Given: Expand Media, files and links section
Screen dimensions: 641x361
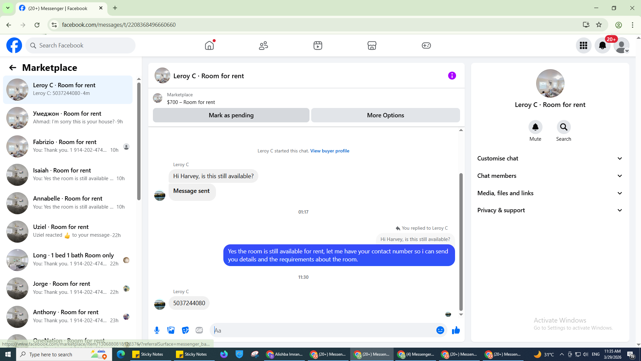Looking at the screenshot, I should [x=550, y=193].
